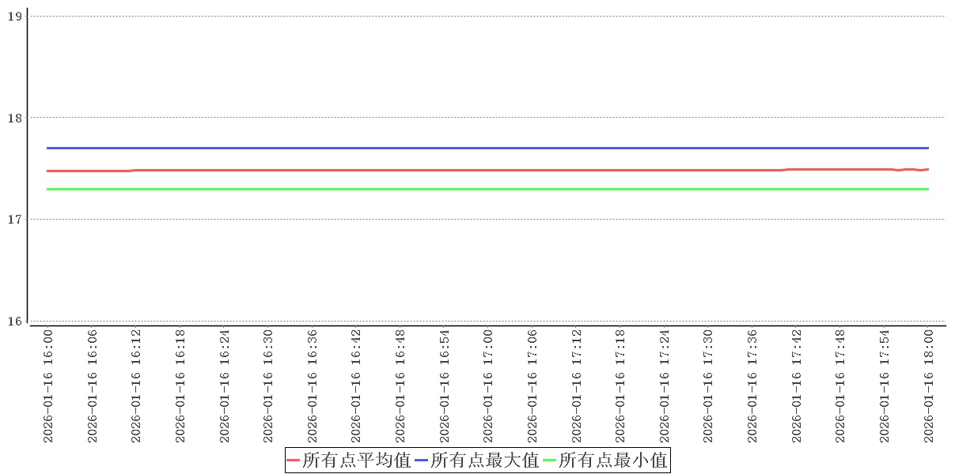This screenshot has height=474, width=955.
Task: Select the 2026-01-16 18:00 axis label
Action: [929, 386]
